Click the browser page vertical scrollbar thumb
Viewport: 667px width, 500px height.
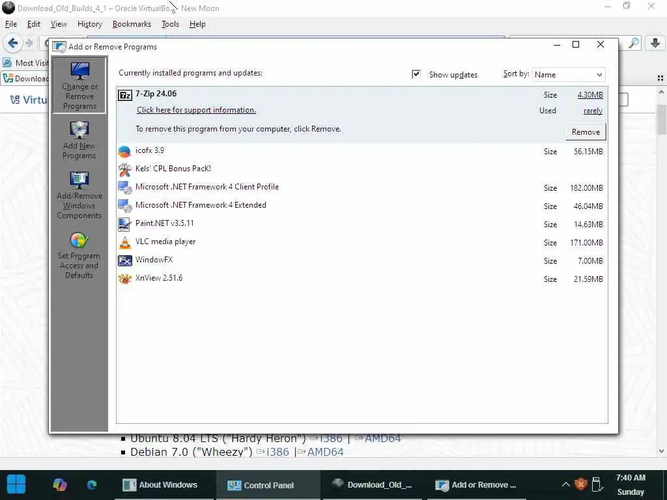click(662, 120)
